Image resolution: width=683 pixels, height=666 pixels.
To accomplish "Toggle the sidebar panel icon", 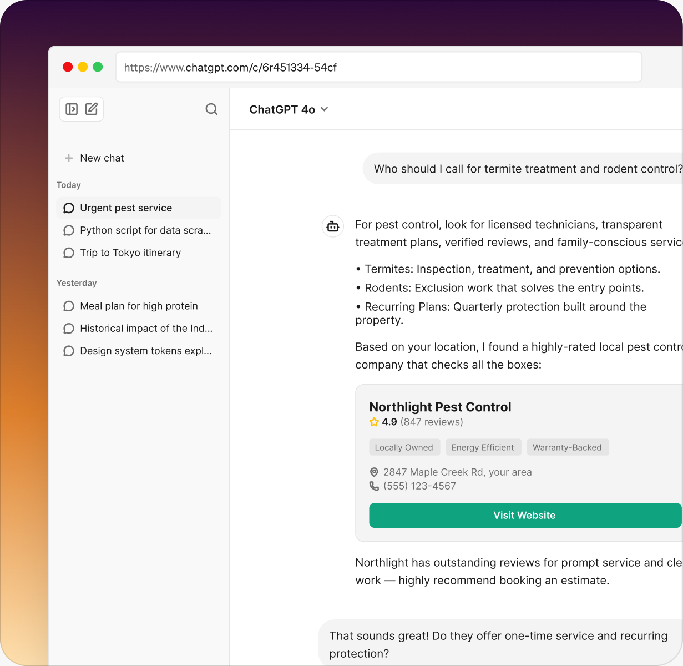I will (x=72, y=109).
